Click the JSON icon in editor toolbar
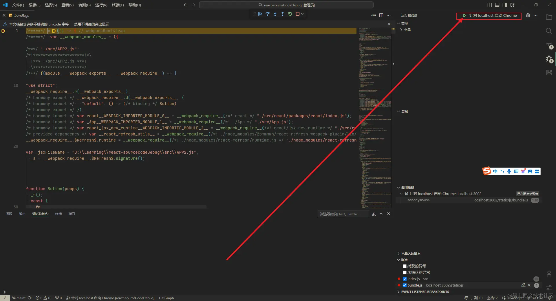Viewport: 556px width, 301px height. pos(374,15)
